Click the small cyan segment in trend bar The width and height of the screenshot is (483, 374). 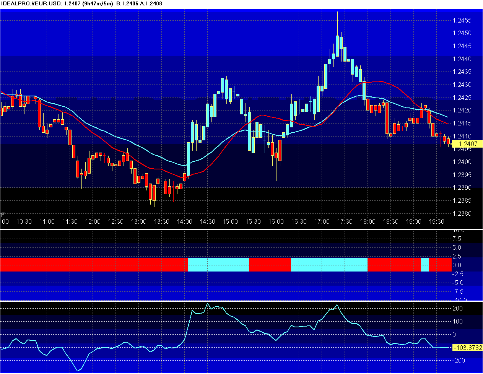tap(424, 265)
